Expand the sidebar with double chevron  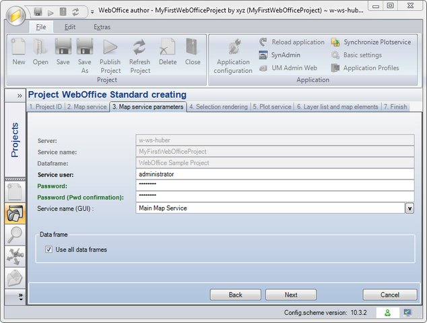[20, 96]
